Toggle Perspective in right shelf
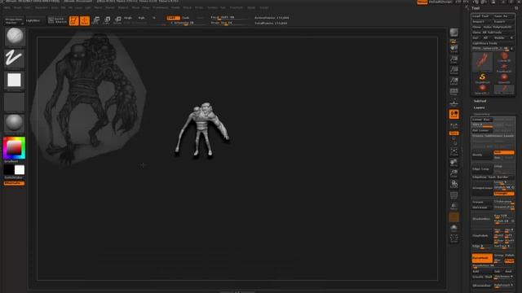522x293 pixels. click(453, 92)
